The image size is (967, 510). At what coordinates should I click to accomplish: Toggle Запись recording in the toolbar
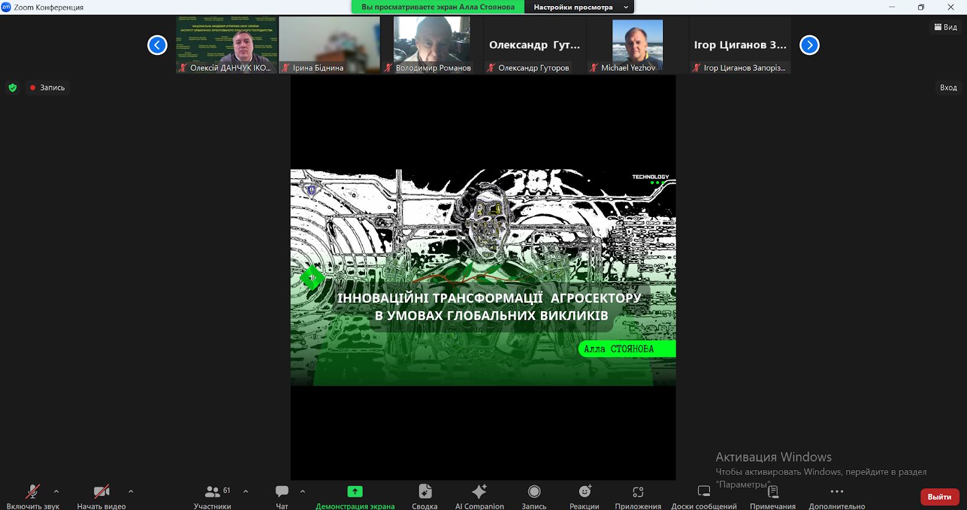pyautogui.click(x=534, y=497)
